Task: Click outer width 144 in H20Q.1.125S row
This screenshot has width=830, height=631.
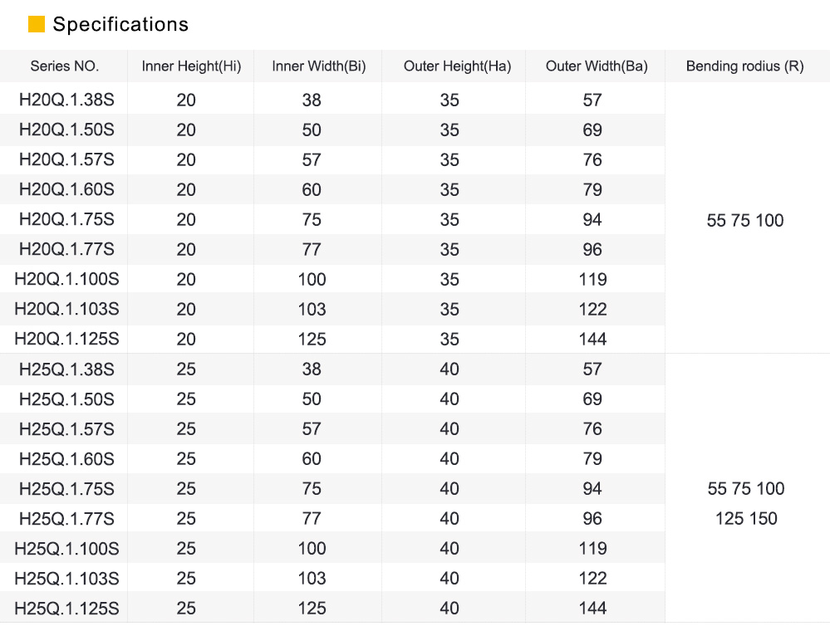Action: [592, 340]
